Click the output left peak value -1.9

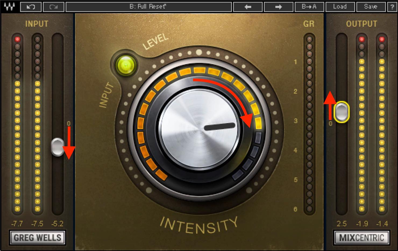tap(362, 224)
